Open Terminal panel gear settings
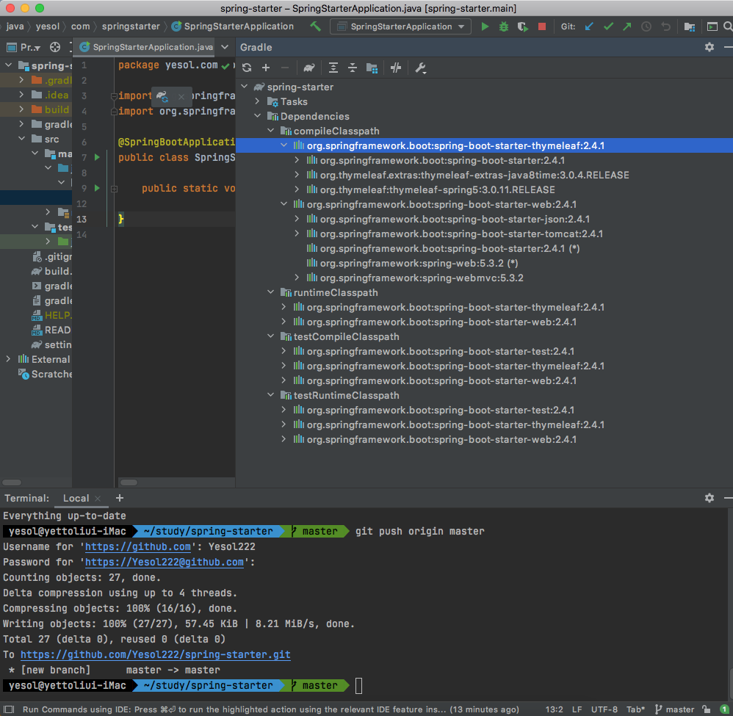 tap(709, 498)
